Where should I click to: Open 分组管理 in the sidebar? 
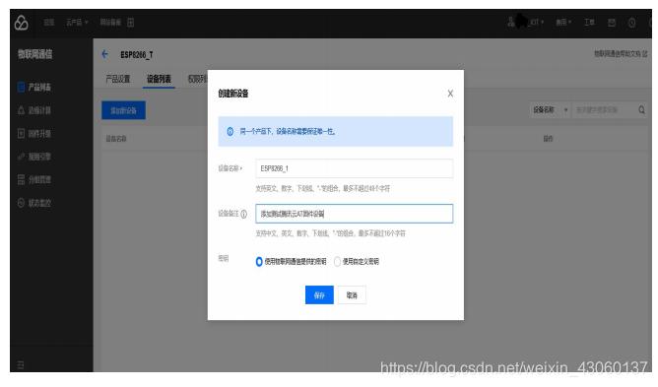tap(39, 179)
